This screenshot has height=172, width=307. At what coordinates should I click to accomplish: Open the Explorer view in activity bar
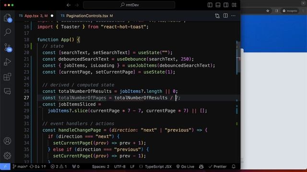8,18
